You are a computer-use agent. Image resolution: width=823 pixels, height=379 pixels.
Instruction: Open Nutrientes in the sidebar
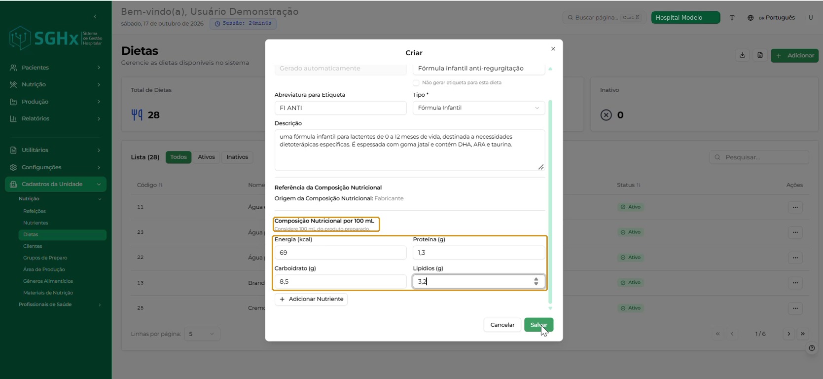(36, 223)
